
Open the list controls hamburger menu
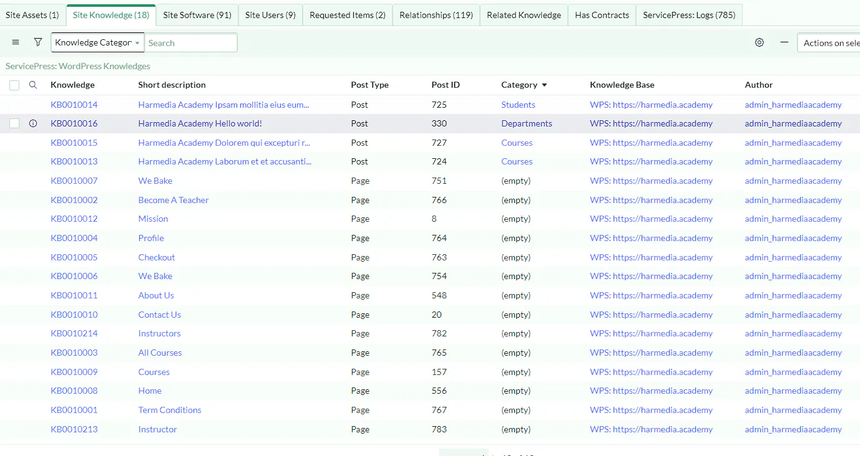(16, 42)
